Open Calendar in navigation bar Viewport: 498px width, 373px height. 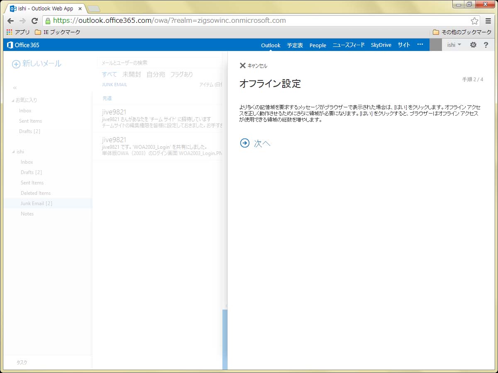pyautogui.click(x=295, y=45)
